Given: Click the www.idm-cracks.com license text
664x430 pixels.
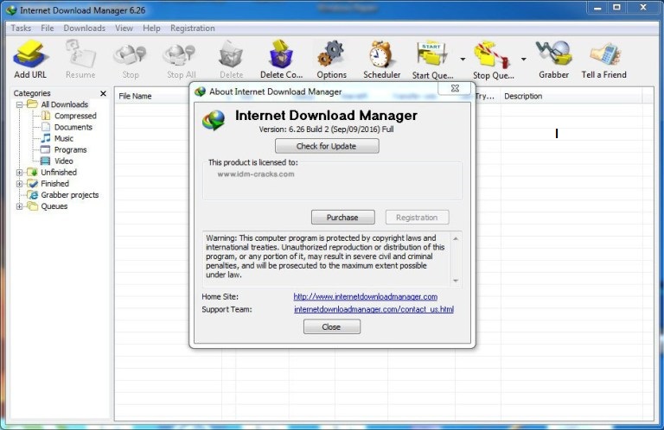Looking at the screenshot, I should click(x=256, y=174).
